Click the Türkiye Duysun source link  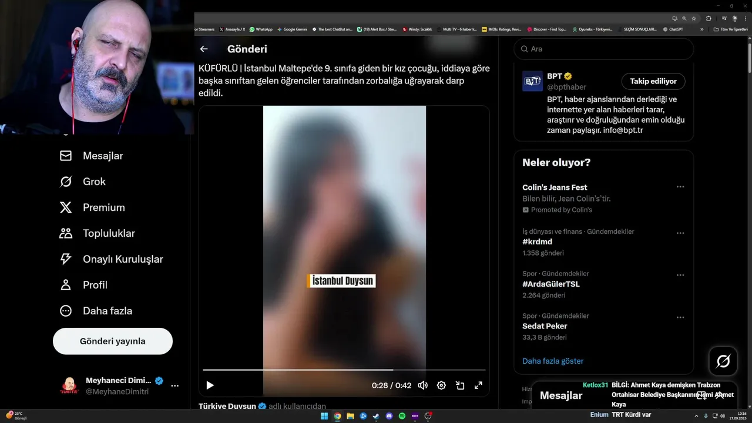pos(227,406)
